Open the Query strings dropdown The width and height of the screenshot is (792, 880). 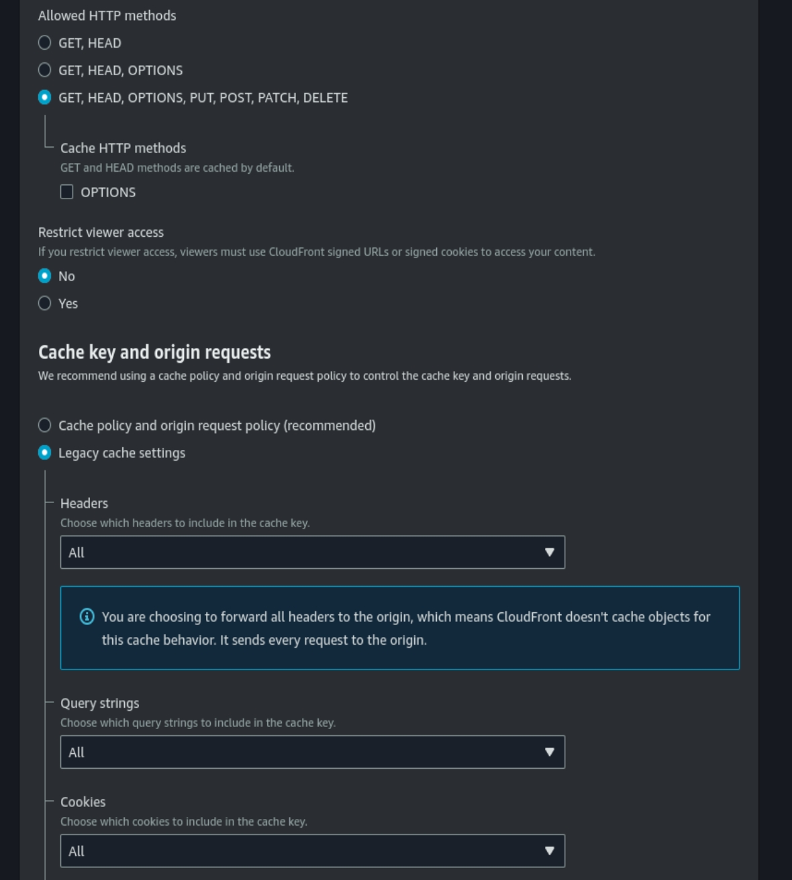[x=312, y=752]
